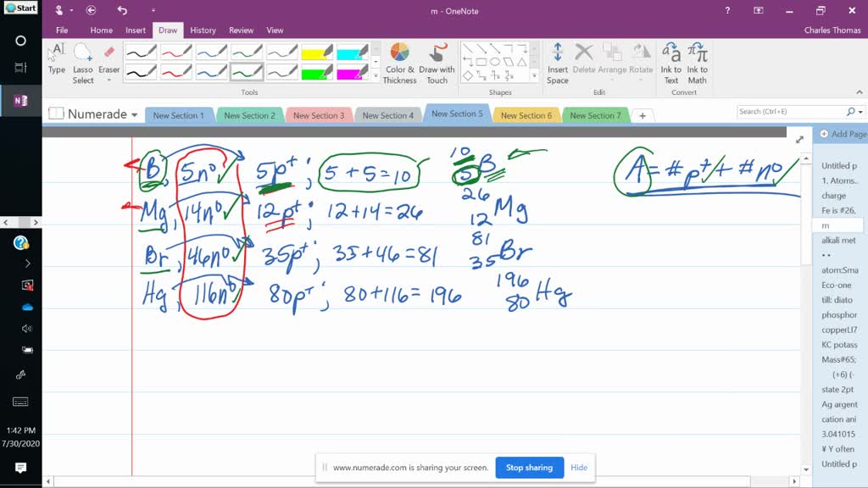Click Hide on the sharing banner
Image resolution: width=868 pixels, height=488 pixels.
click(580, 467)
